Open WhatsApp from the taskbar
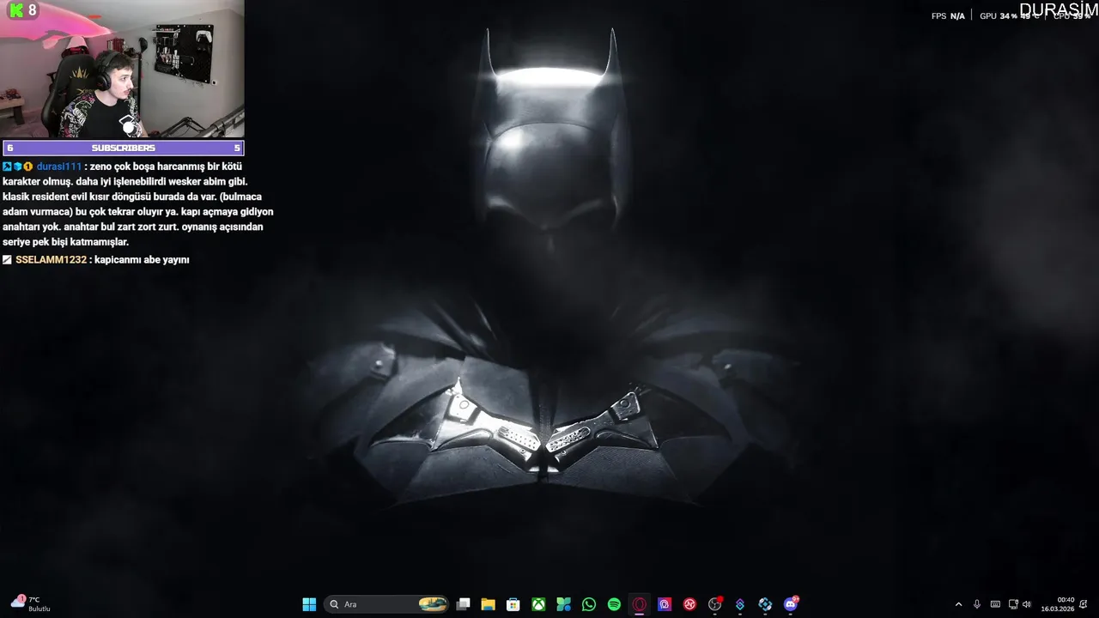This screenshot has width=1099, height=618. click(x=588, y=604)
